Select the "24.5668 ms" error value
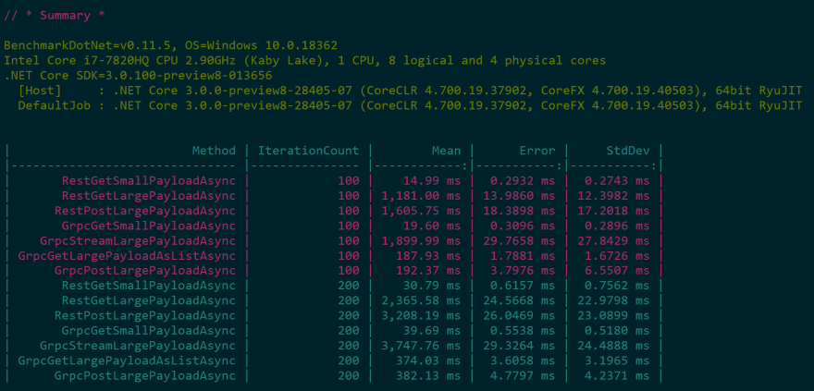Viewport: 814px width, 391px height. click(519, 300)
